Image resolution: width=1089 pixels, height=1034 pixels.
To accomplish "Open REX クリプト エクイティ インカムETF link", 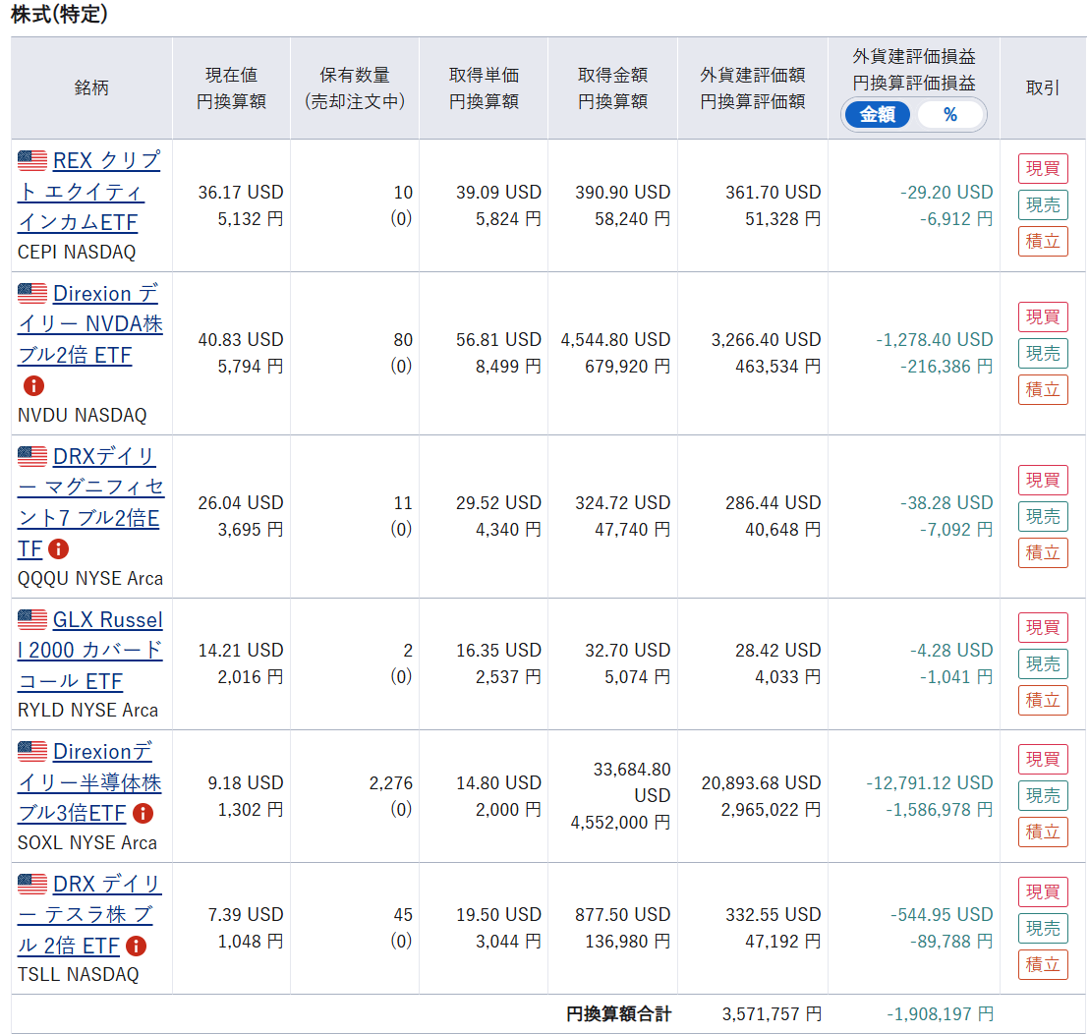I will (88, 191).
